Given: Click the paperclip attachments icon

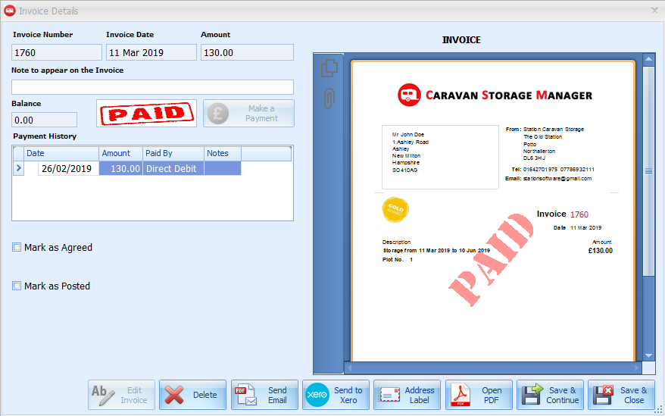Looking at the screenshot, I should coord(329,99).
